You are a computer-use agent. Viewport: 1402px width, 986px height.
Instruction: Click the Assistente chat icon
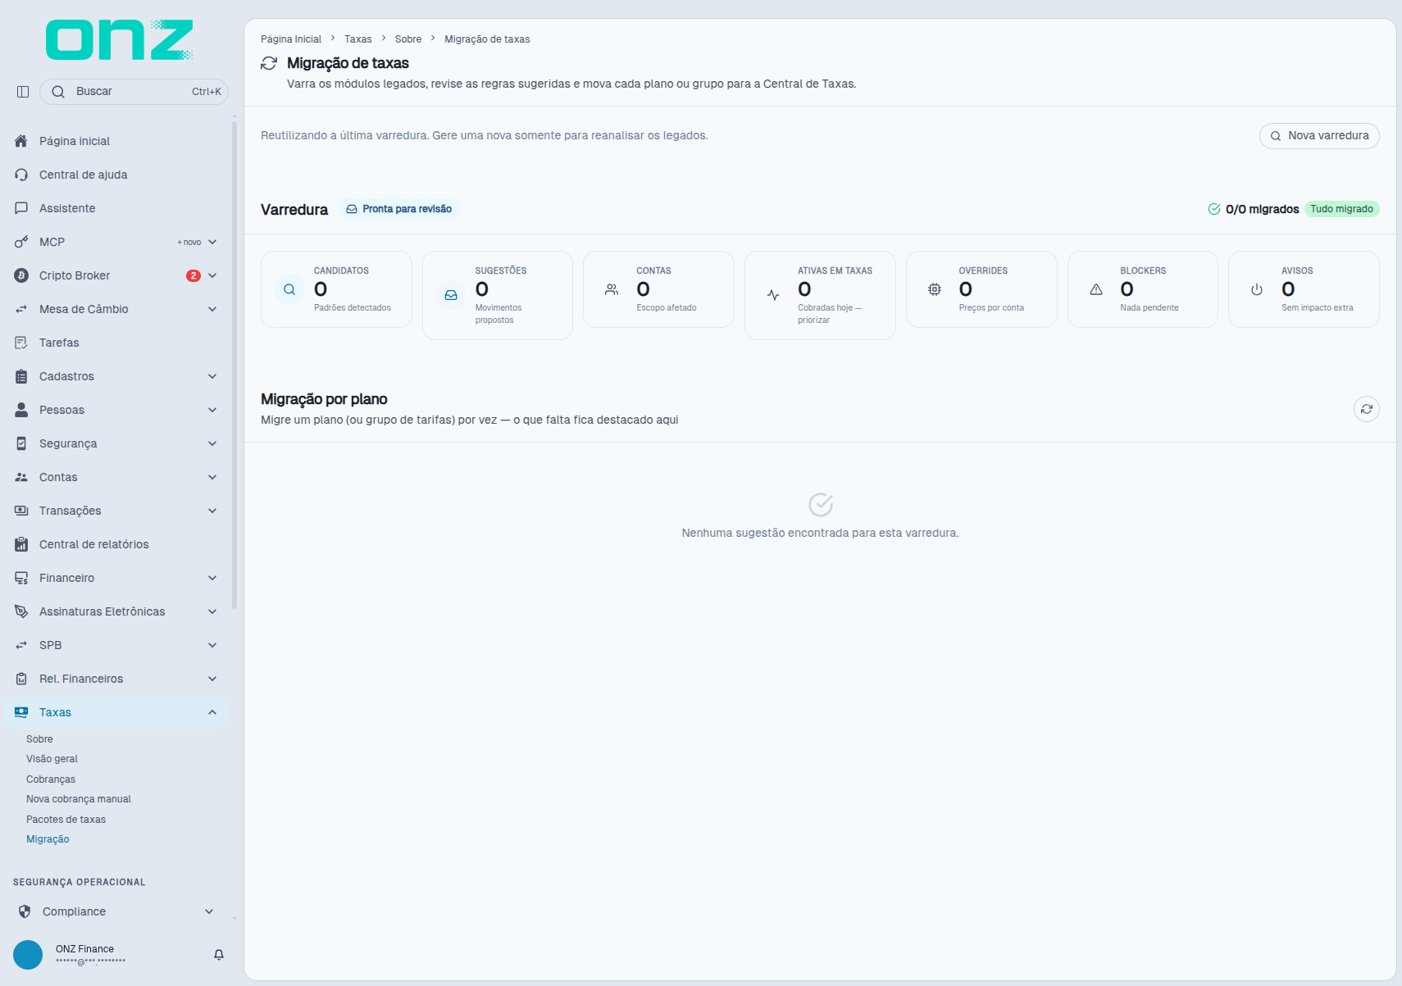tap(21, 208)
